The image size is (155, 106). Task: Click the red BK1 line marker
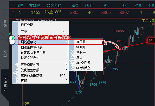click(151, 40)
